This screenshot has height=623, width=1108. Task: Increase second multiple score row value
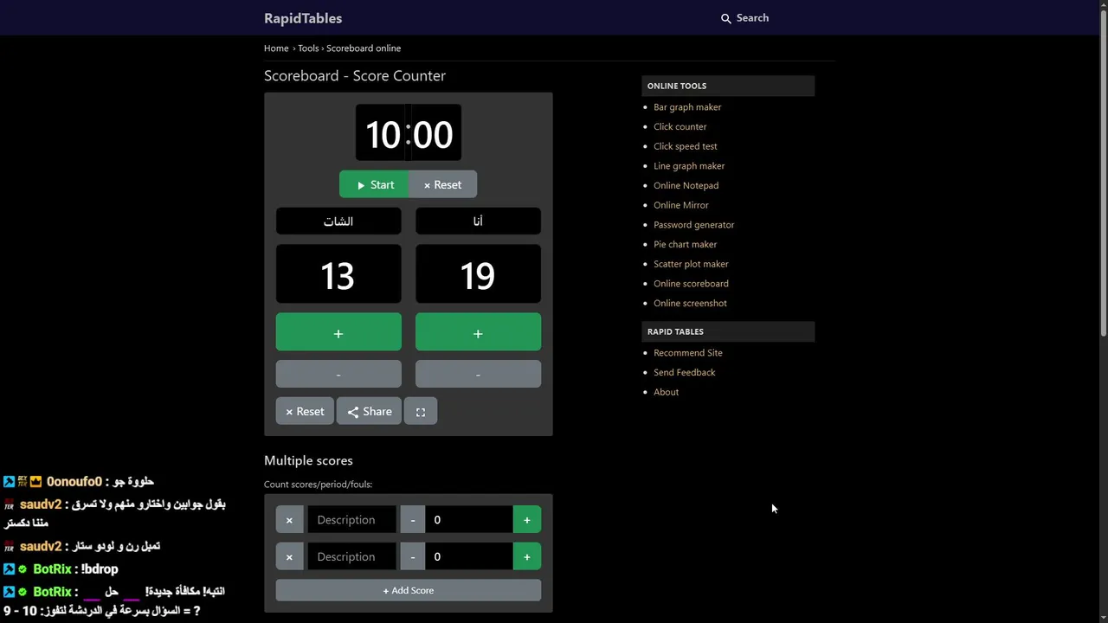coord(527,556)
